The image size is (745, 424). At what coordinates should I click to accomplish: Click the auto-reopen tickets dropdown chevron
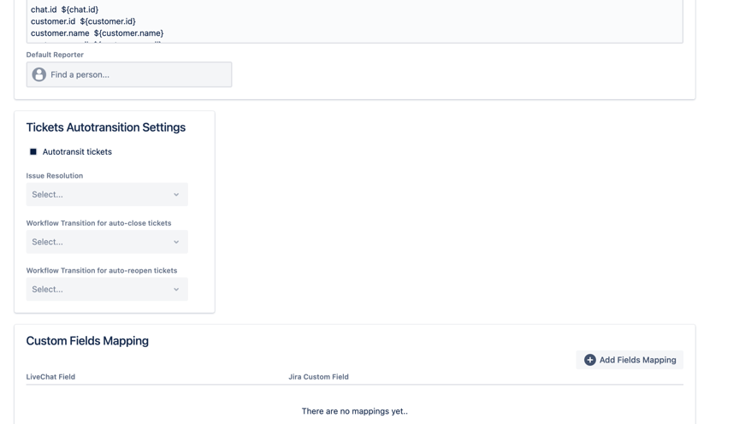click(x=176, y=290)
